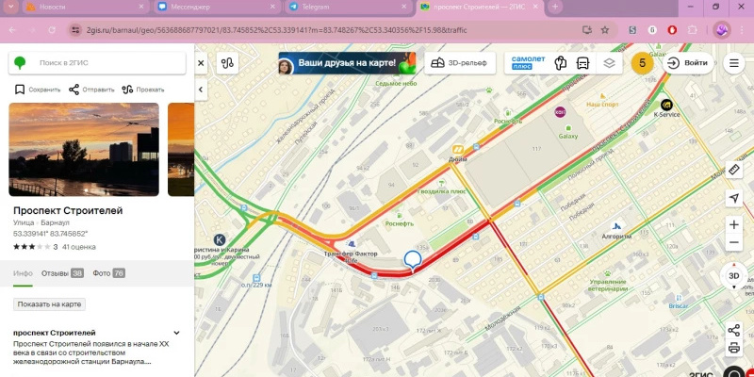
Task: Open the hamburger main menu
Action: click(x=734, y=63)
